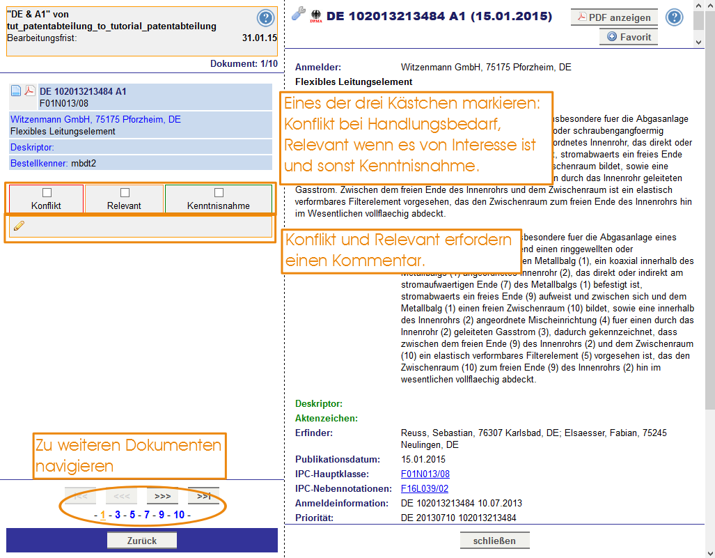Click the value 'DE 102013213484 10.07.2013'
Viewport: 715px width, 558px height.
tap(462, 503)
